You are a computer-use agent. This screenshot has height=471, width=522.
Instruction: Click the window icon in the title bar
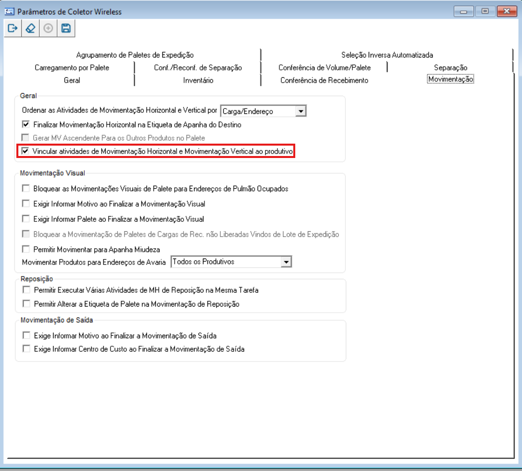(x=9, y=11)
